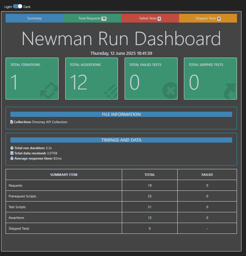This screenshot has width=246, height=256.
Task: Click the database icon beside Total data received
Action: 12,153
